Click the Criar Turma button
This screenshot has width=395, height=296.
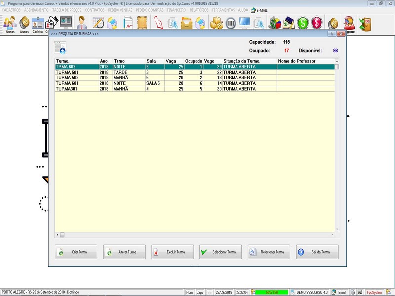tap(76, 252)
